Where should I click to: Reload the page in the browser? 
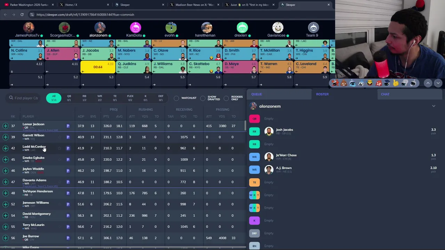click(22, 15)
